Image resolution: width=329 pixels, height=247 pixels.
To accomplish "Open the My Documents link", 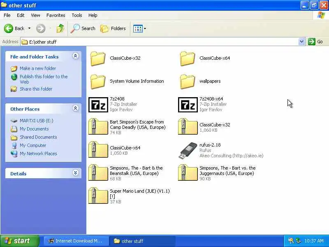I will point(34,129).
